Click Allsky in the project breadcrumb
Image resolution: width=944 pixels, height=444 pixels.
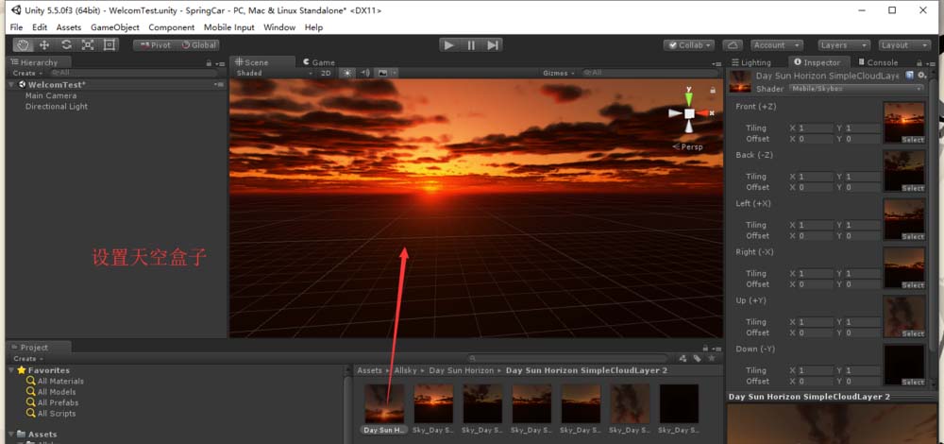pyautogui.click(x=406, y=370)
